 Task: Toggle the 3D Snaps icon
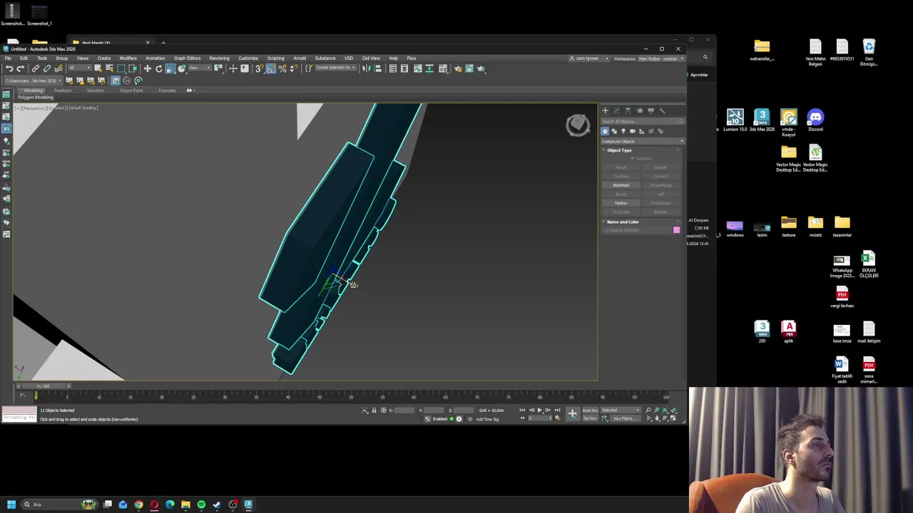tap(260, 68)
